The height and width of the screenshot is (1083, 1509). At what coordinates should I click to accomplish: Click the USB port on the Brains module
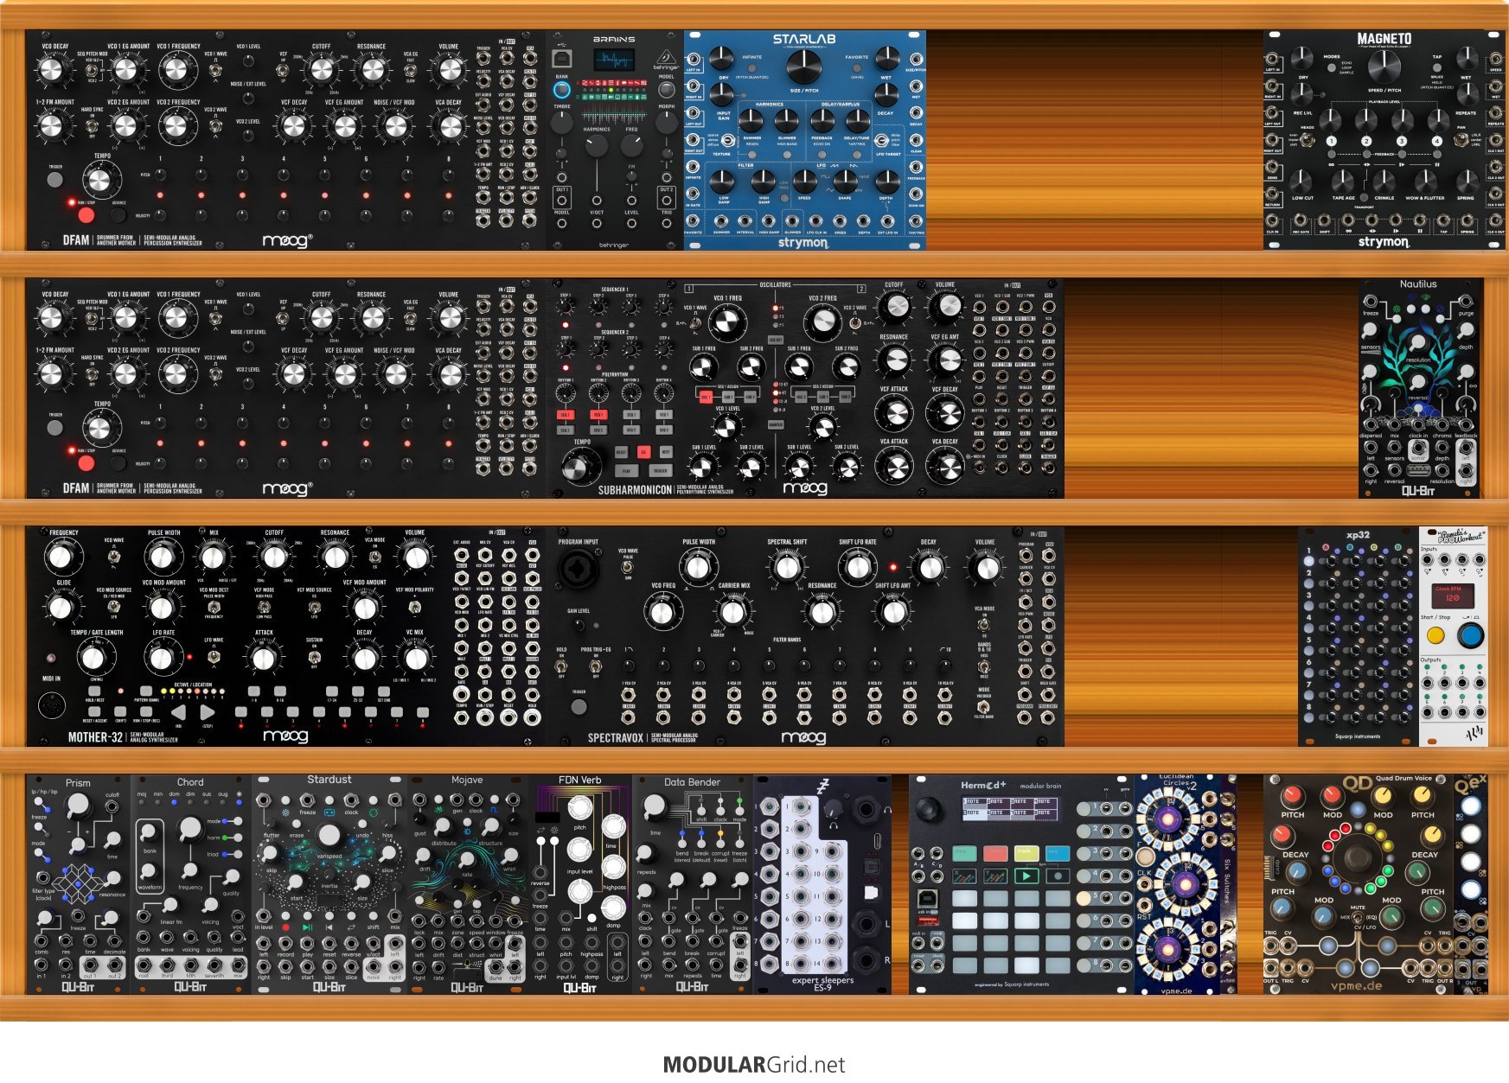click(562, 58)
